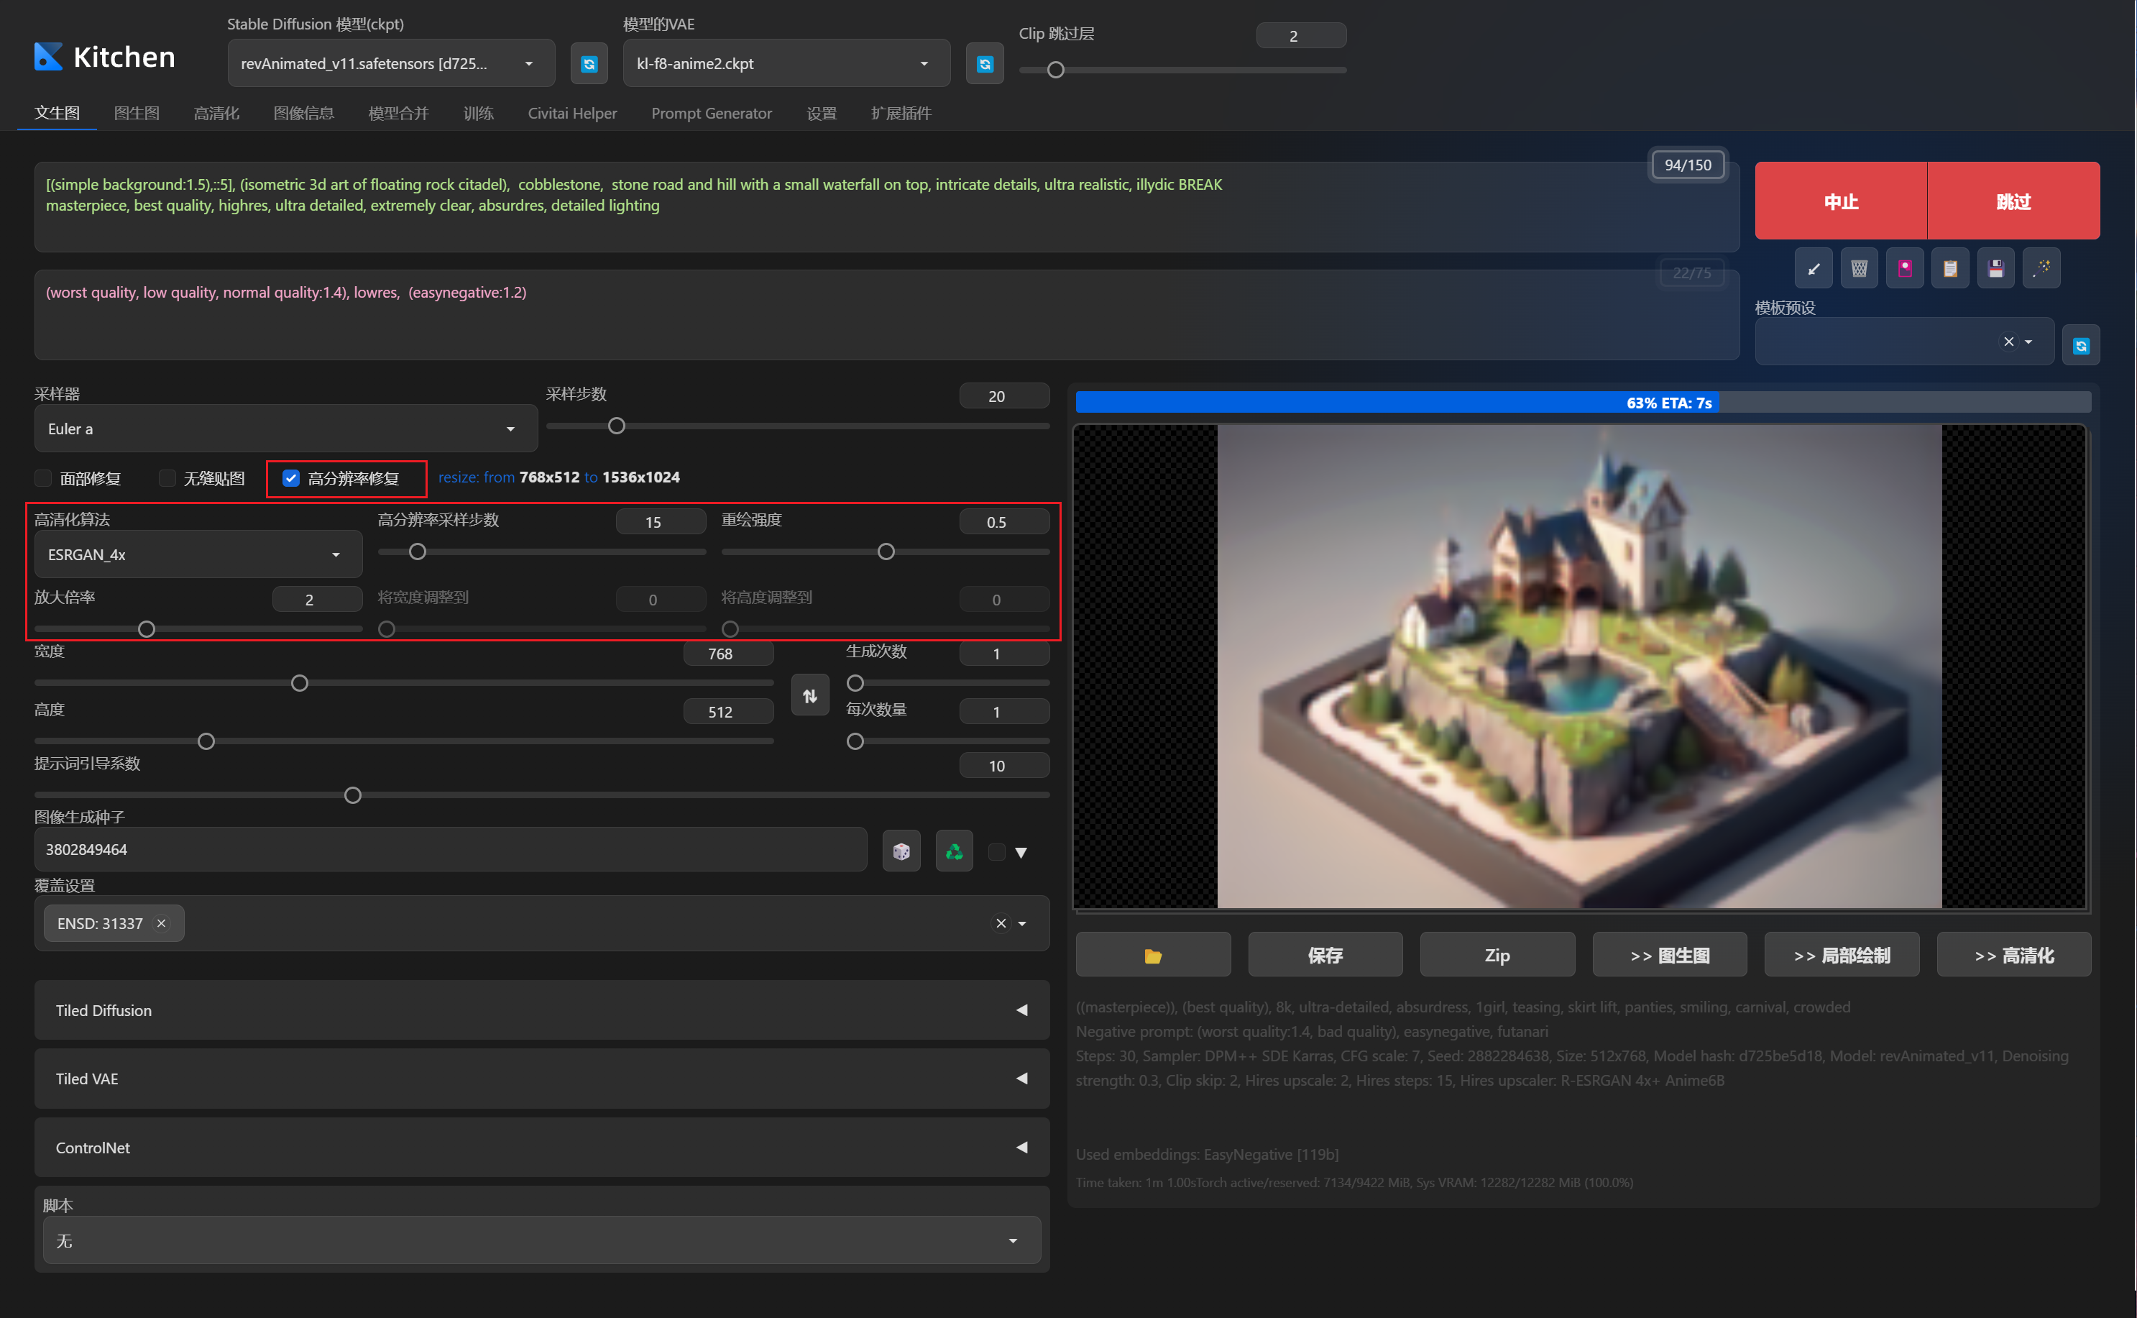Click the 图像生成种子 input field
The width and height of the screenshot is (2137, 1318).
tap(449, 849)
